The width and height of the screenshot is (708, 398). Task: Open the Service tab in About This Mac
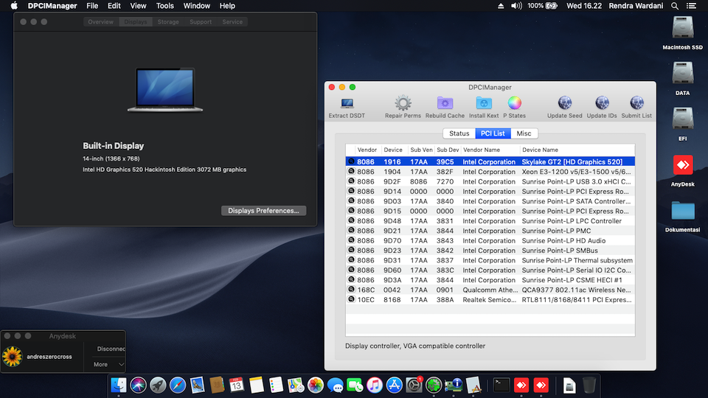coord(232,21)
